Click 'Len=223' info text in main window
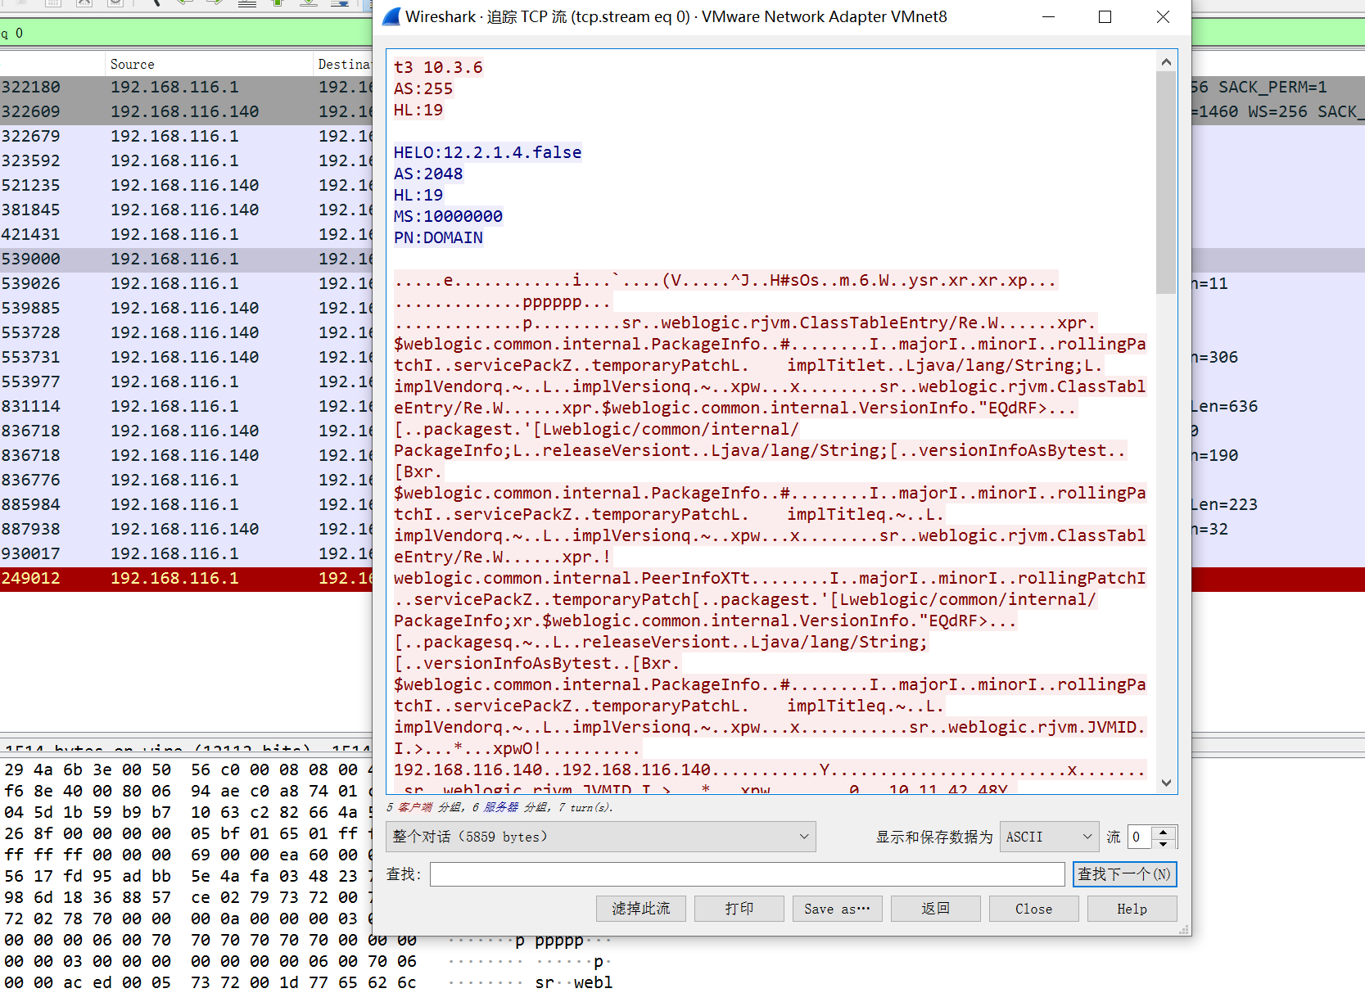Image resolution: width=1365 pixels, height=993 pixels. coord(1224,505)
